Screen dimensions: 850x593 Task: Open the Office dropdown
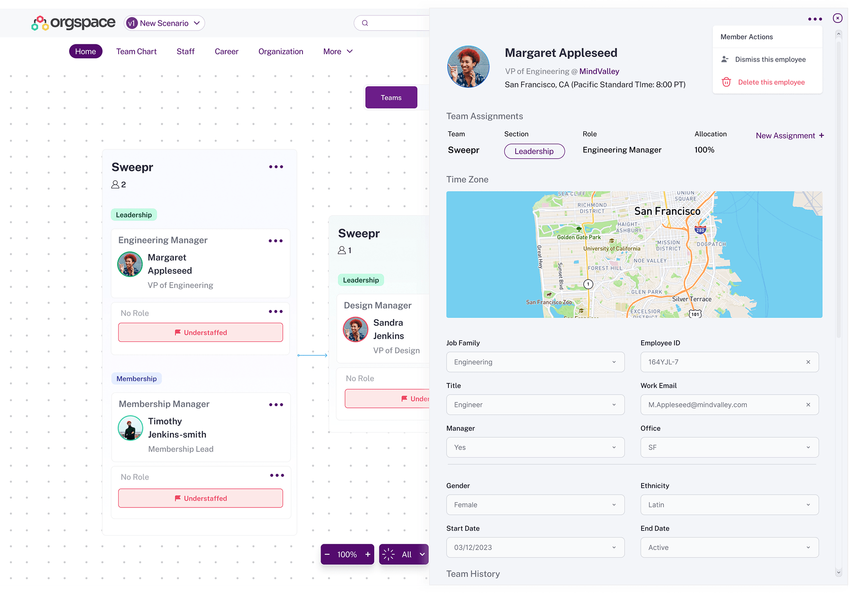[730, 447]
